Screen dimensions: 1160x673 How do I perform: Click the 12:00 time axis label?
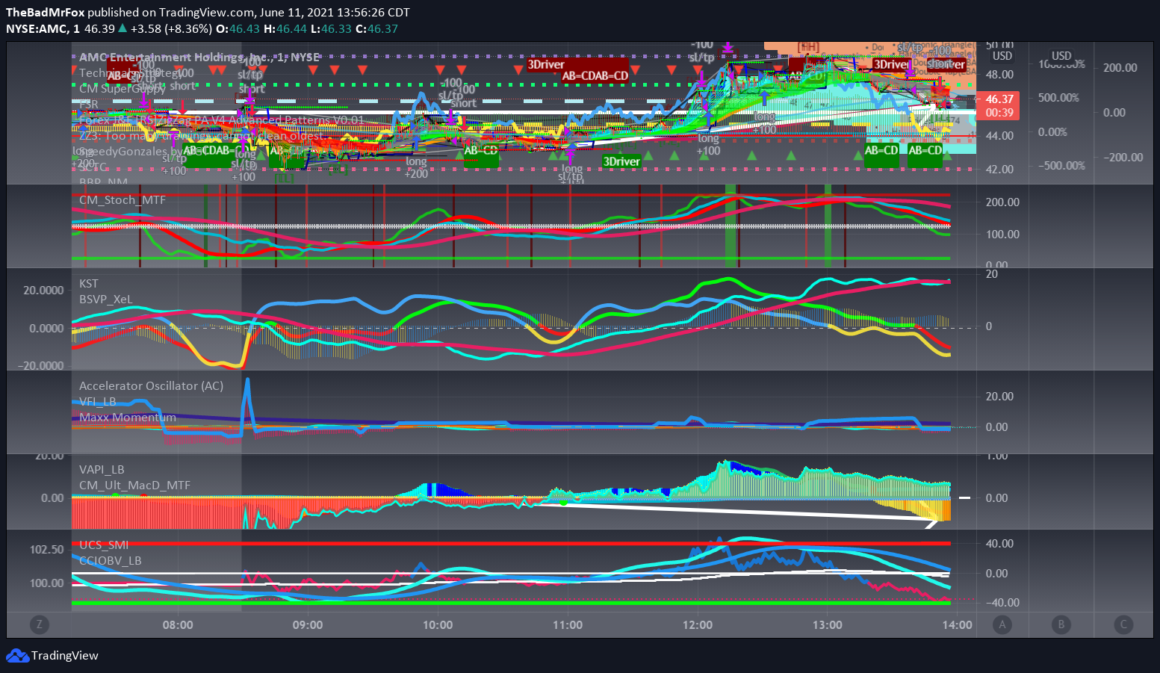click(x=698, y=624)
